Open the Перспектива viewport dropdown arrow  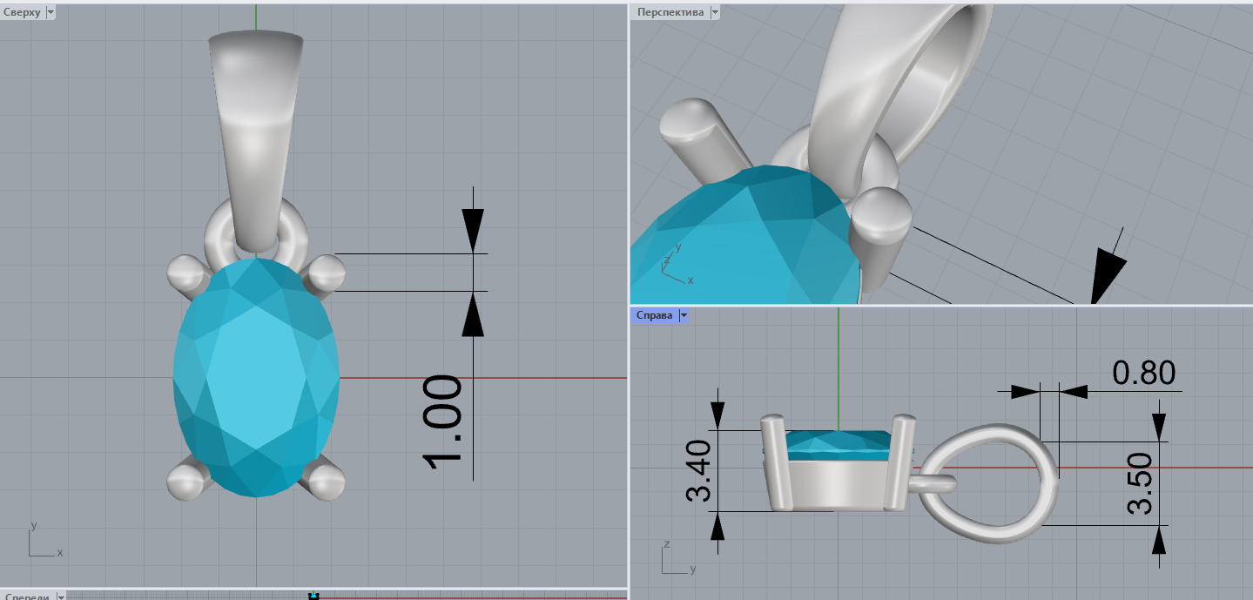tap(715, 12)
